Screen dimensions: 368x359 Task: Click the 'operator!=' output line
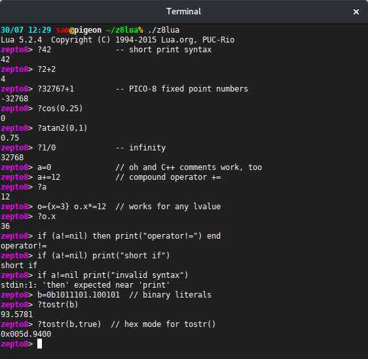click(x=24, y=246)
